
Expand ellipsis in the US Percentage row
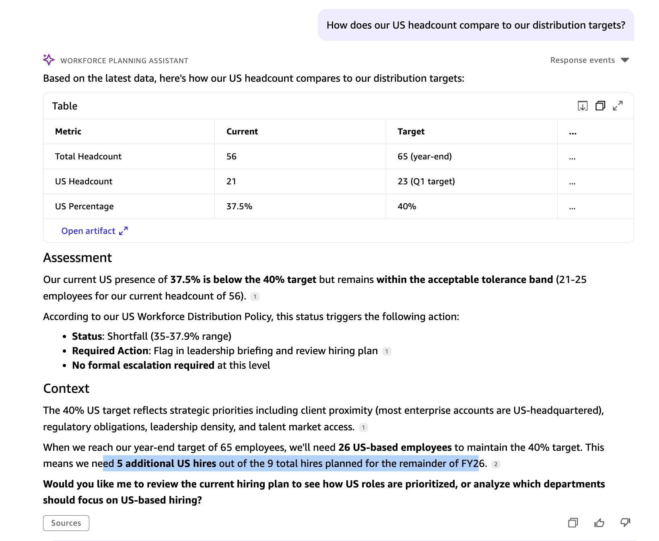click(x=572, y=207)
